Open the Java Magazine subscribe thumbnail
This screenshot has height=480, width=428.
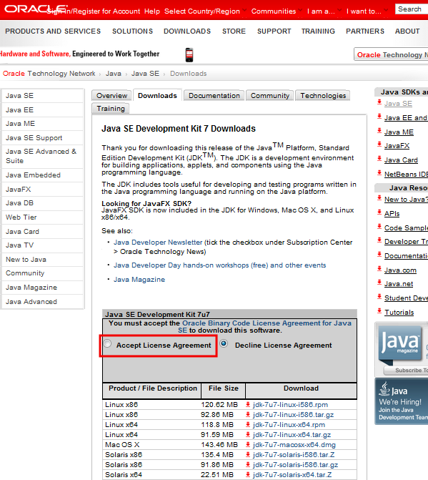pyautogui.click(x=402, y=348)
